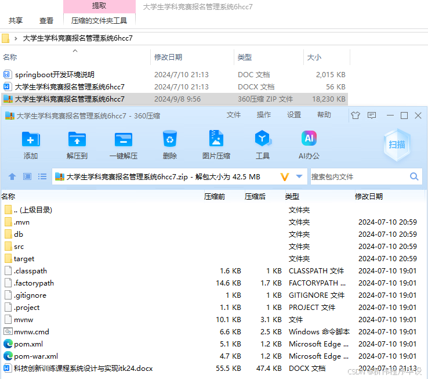Sort archive list by 压缩前 column
428x379 pixels.
tap(215, 197)
